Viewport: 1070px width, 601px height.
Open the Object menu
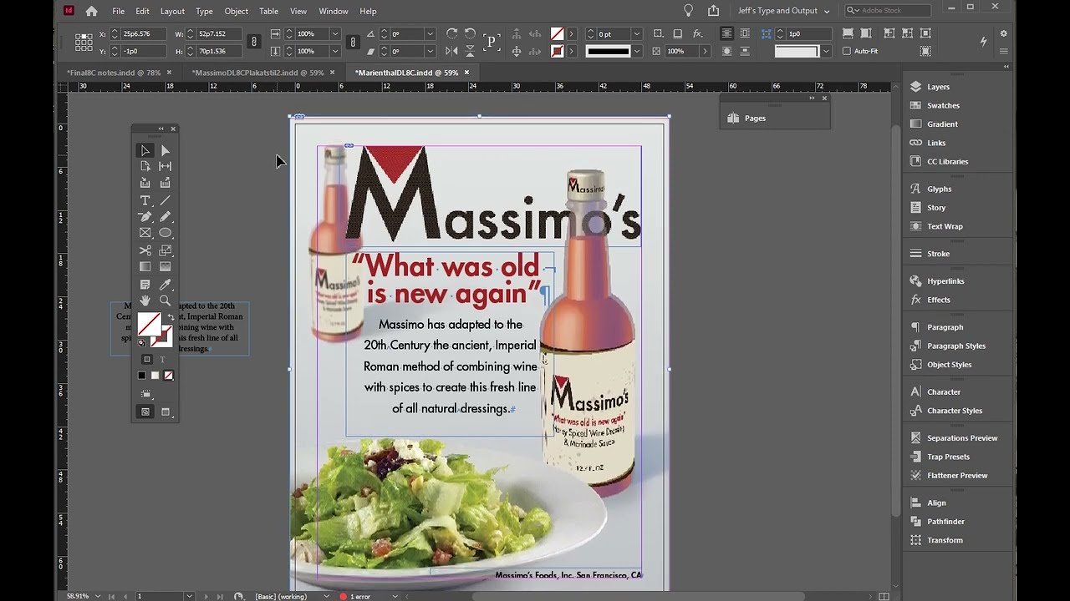[237, 11]
